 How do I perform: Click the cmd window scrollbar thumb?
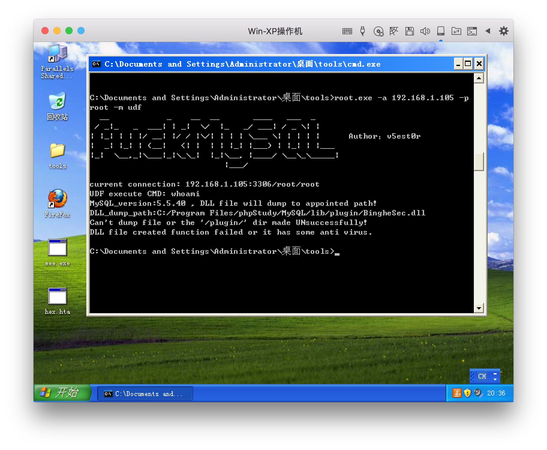(x=479, y=161)
